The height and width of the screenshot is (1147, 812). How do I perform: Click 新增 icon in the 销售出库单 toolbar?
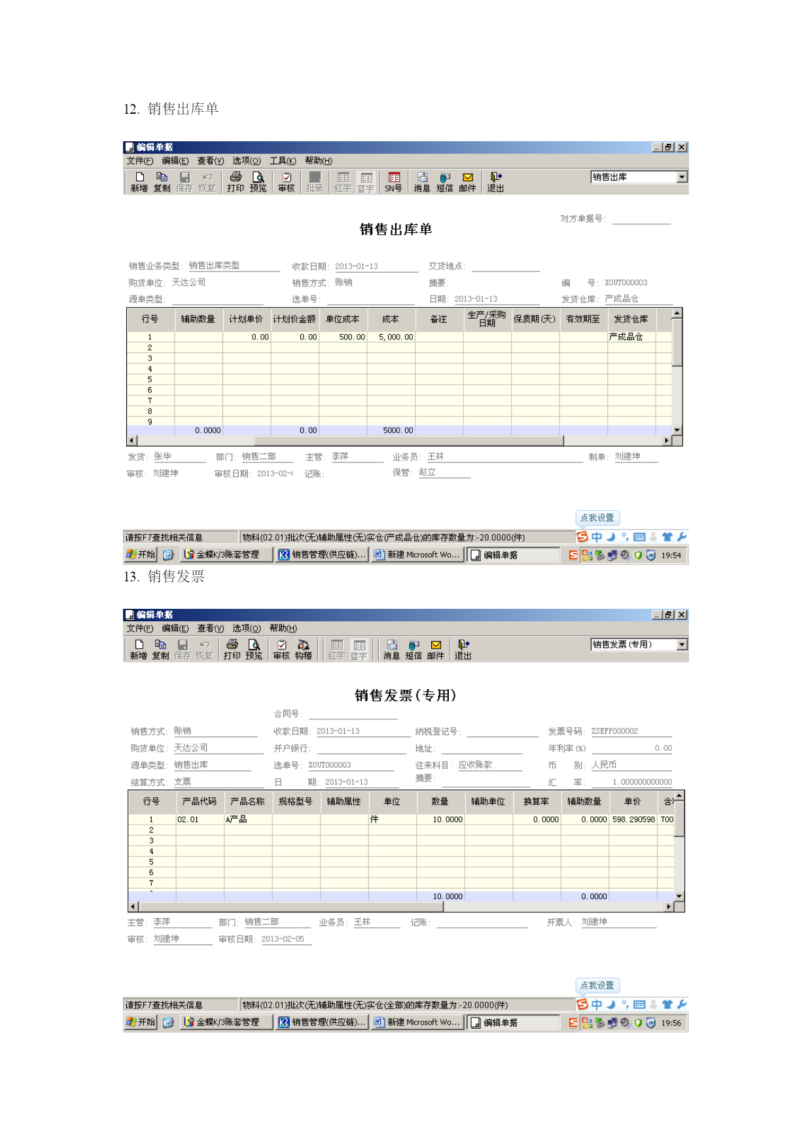[139, 182]
